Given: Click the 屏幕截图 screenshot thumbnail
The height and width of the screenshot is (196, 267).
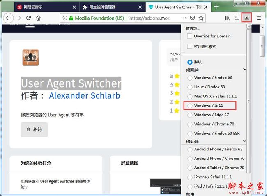Looking at the screenshot, I should pos(166,186).
